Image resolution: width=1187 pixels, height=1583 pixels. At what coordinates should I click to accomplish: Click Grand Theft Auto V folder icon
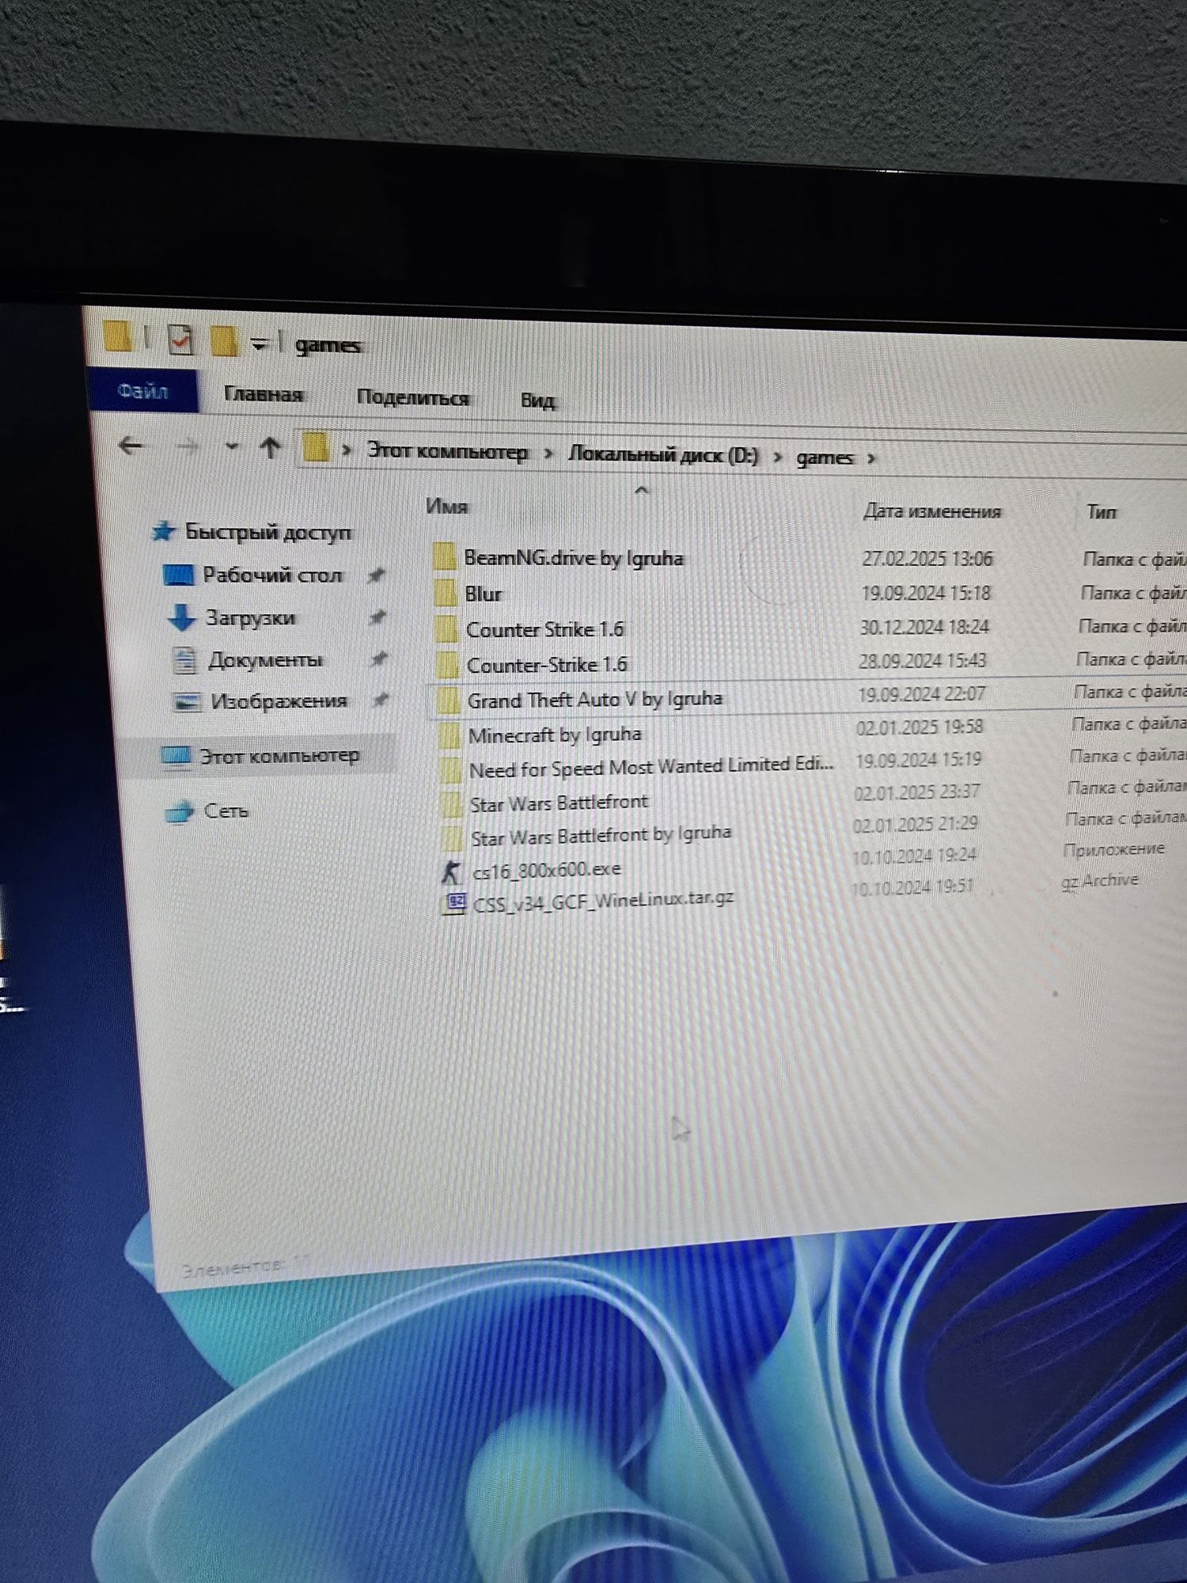point(449,700)
